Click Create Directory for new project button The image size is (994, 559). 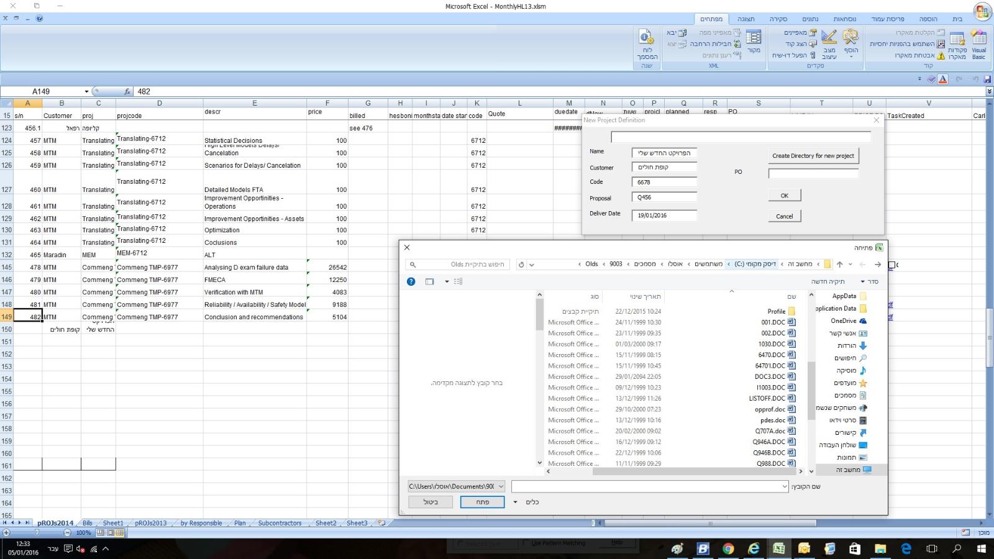(813, 156)
